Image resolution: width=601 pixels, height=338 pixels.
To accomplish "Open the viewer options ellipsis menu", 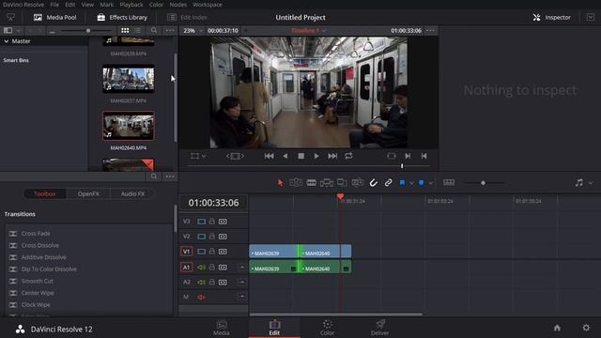I will (x=430, y=30).
